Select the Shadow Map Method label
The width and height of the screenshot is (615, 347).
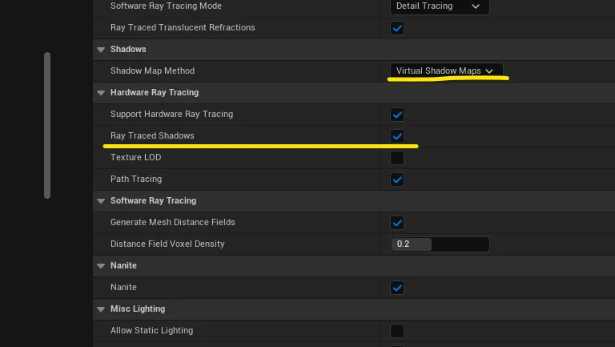153,71
